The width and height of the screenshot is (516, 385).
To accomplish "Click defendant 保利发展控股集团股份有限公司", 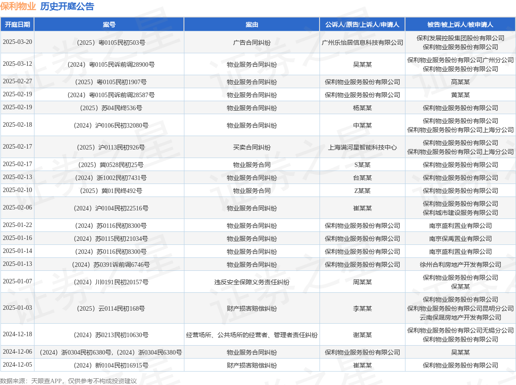I will click(461, 38).
